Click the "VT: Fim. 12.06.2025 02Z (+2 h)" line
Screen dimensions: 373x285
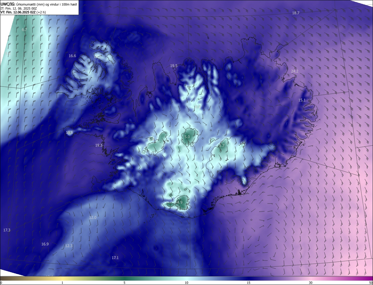click(23, 12)
